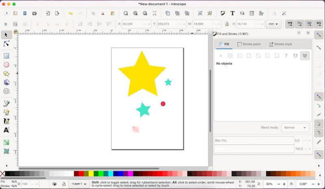Open the Layer 1 dropdown
The height and width of the screenshot is (189, 325).
(79, 184)
